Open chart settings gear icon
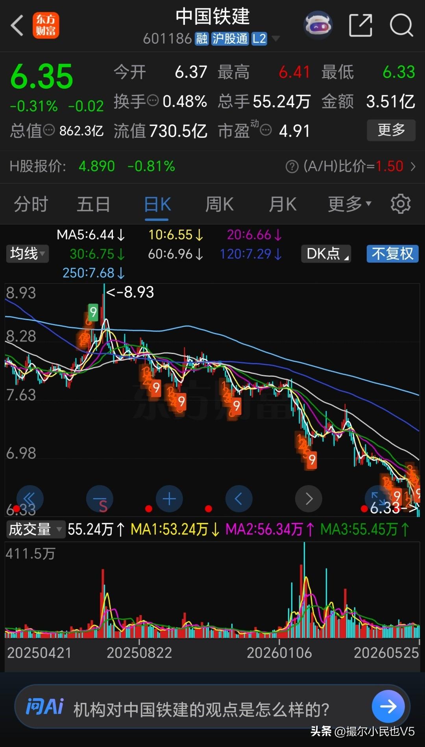Screen dimensions: 425x747 [x=401, y=204]
